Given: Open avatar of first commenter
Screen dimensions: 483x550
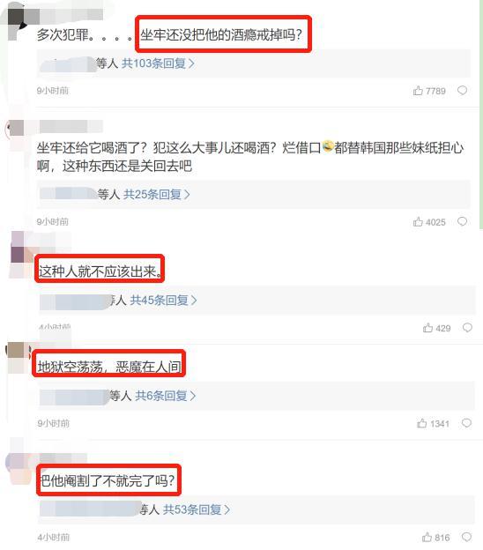Looking at the screenshot, I should point(17,25).
